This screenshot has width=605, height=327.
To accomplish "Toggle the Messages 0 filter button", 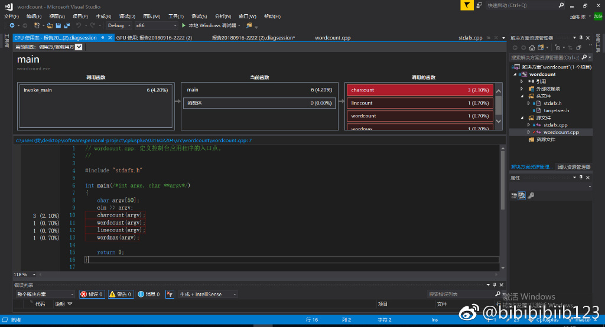I will [148, 294].
